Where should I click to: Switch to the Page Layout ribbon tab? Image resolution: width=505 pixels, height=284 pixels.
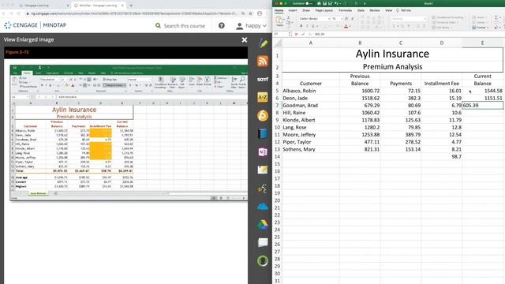(324, 10)
